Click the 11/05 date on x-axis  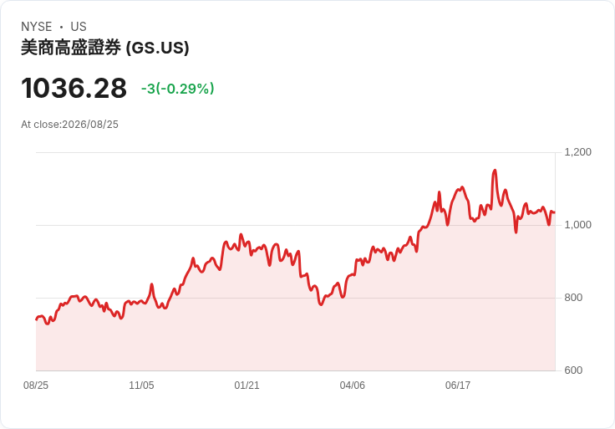click(x=141, y=385)
